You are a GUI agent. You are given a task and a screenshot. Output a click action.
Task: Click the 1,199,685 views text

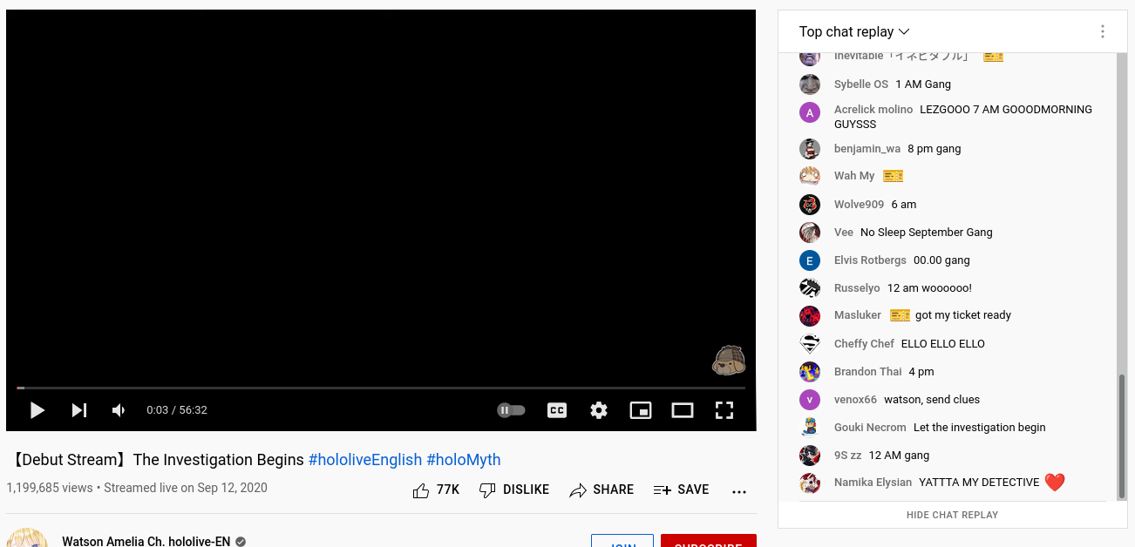[50, 488]
